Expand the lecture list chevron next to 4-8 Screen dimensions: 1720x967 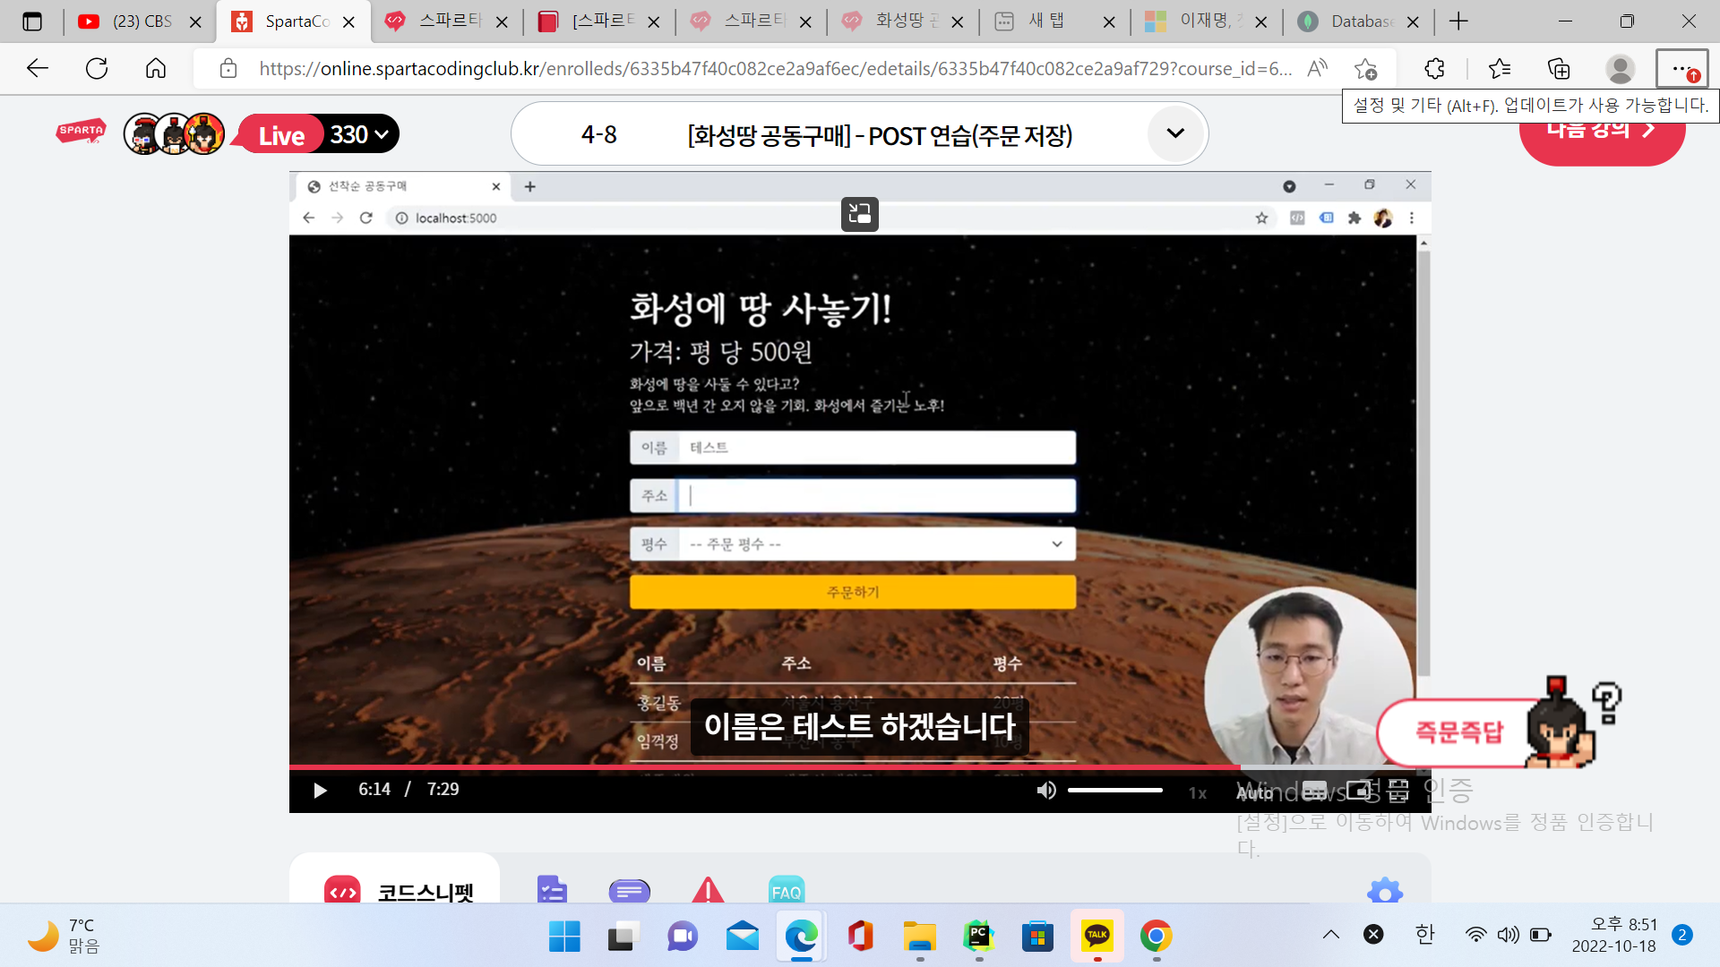[1175, 133]
